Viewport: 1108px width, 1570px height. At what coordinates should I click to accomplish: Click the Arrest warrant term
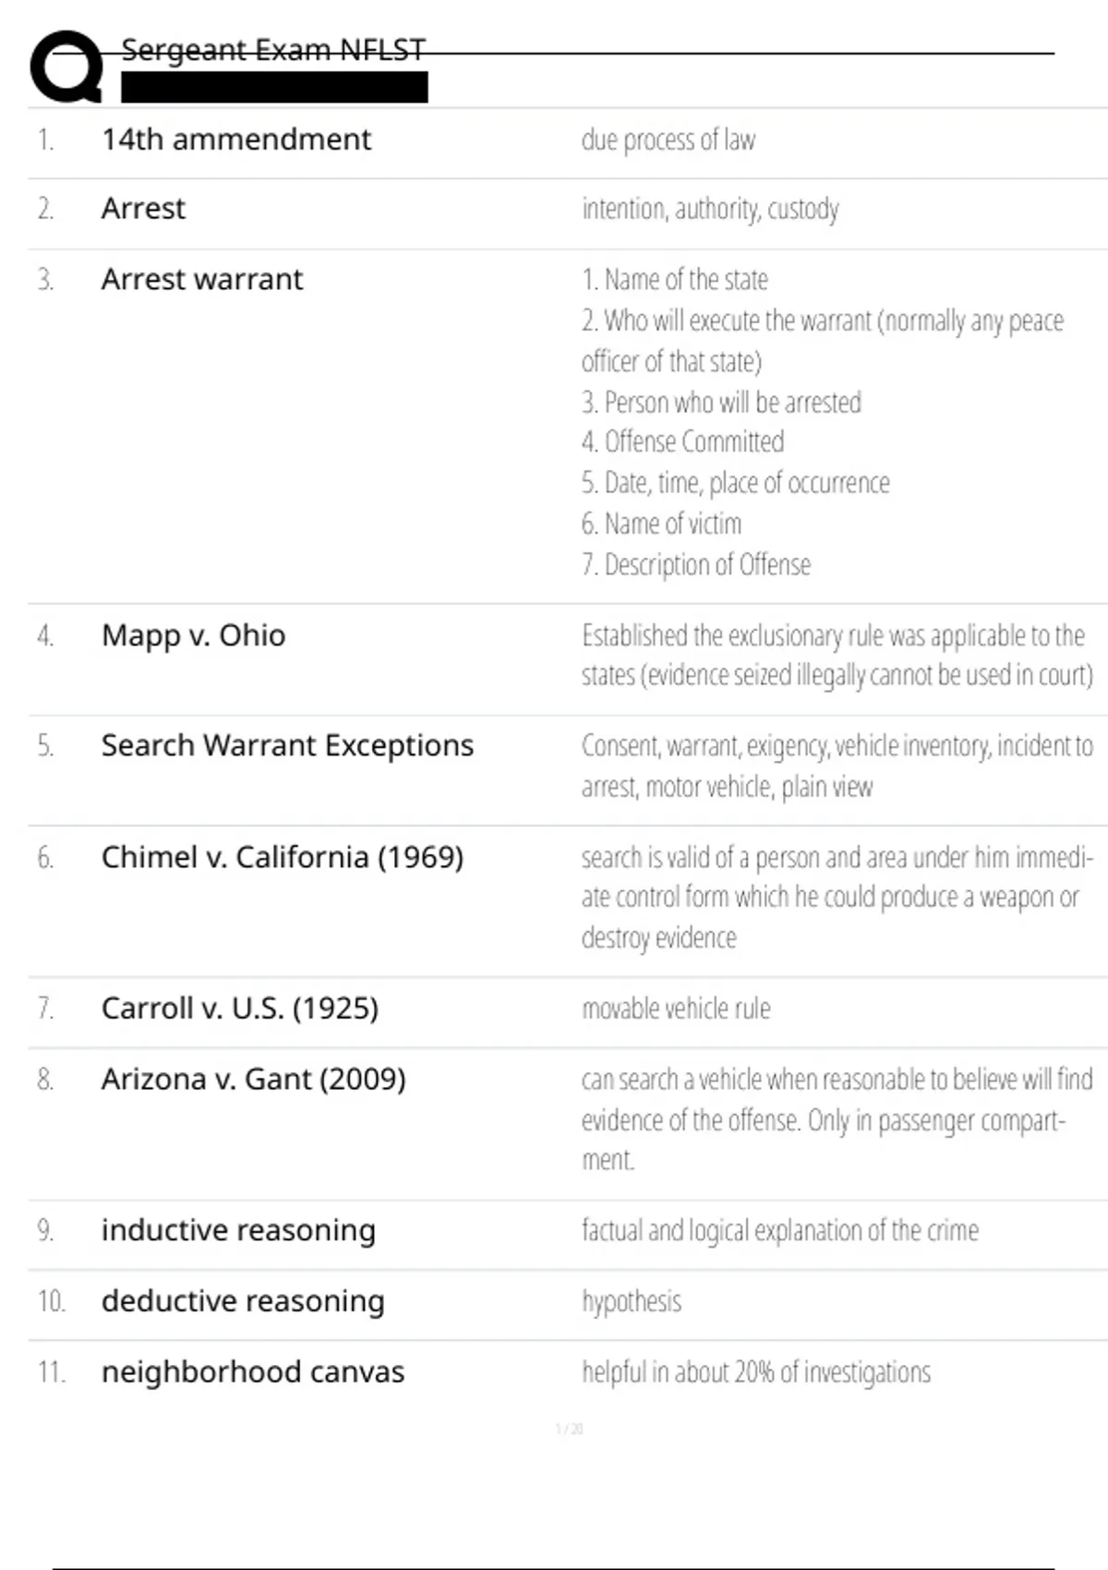coord(202,279)
